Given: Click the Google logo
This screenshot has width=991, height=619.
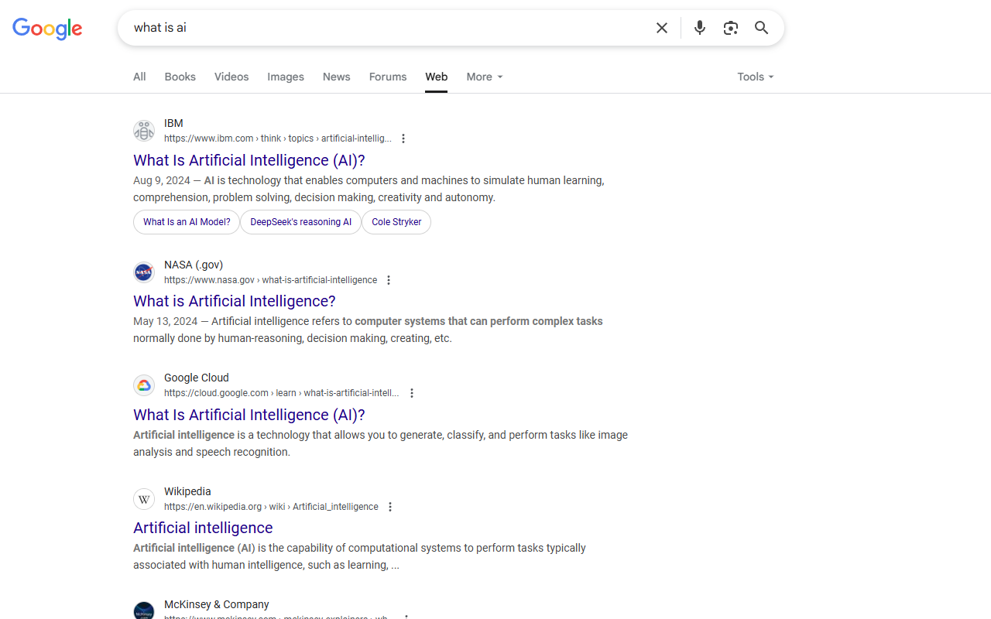Looking at the screenshot, I should pyautogui.click(x=47, y=29).
